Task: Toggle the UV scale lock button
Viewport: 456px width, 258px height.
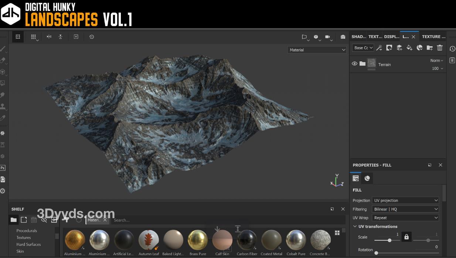Action: point(406,237)
